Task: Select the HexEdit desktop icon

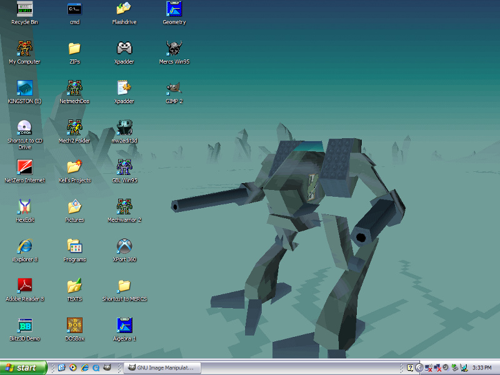Action: [24, 206]
